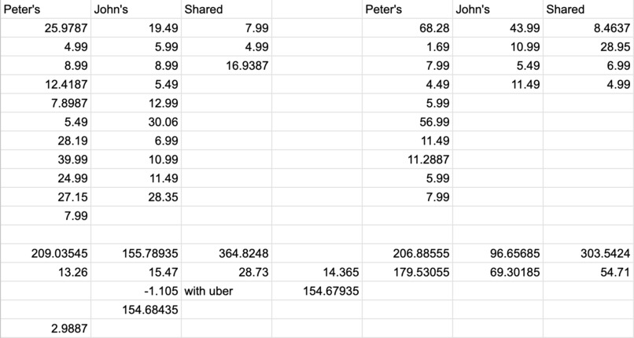
Task: Click the cell containing 154.68435
Action: [136, 310]
